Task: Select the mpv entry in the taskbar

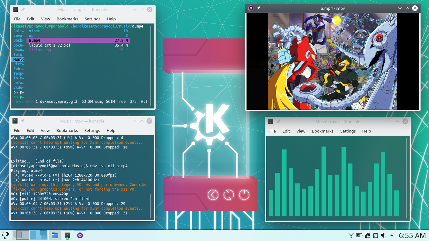Action: coord(80,235)
